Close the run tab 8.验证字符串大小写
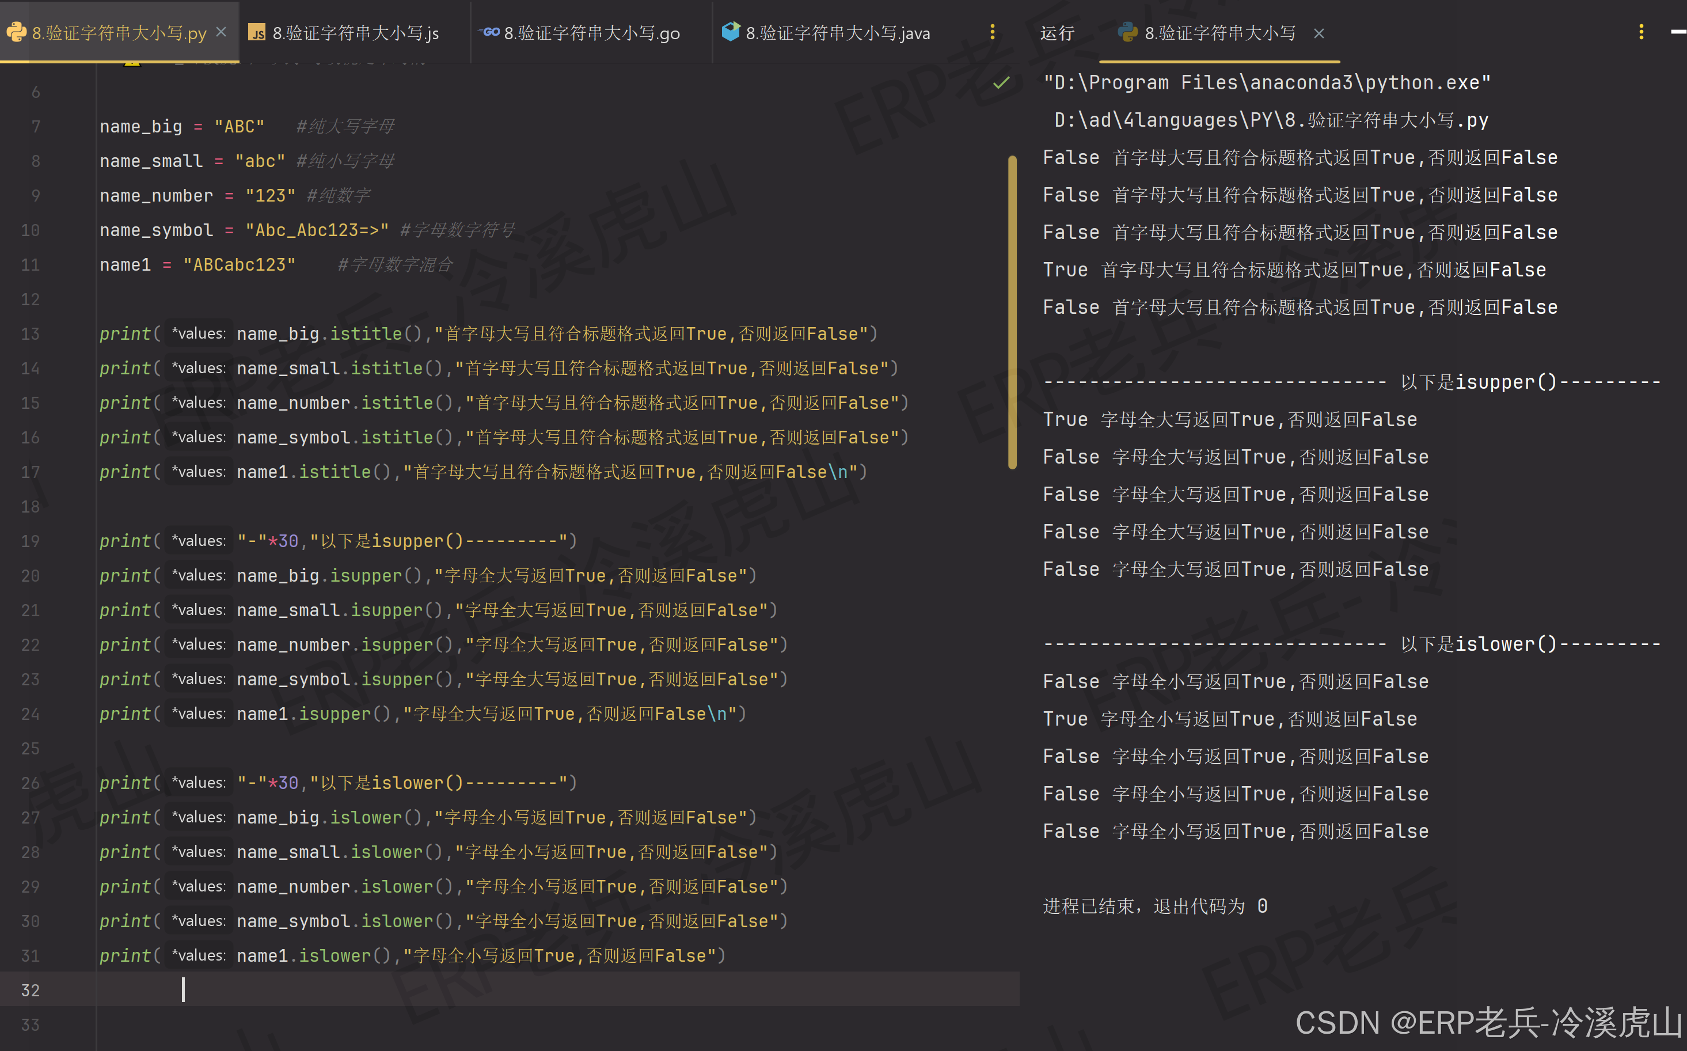The image size is (1687, 1051). (1319, 33)
